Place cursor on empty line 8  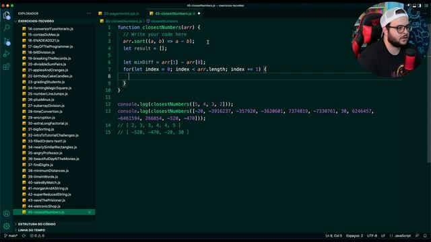260,76
